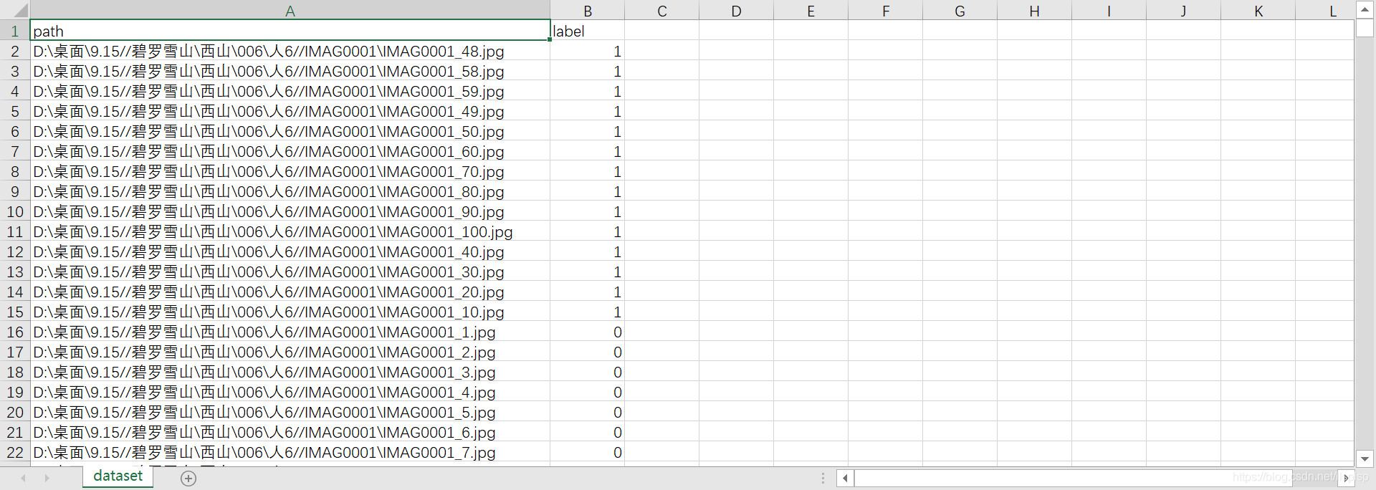The width and height of the screenshot is (1376, 490).
Task: Select column F header
Action: point(886,10)
